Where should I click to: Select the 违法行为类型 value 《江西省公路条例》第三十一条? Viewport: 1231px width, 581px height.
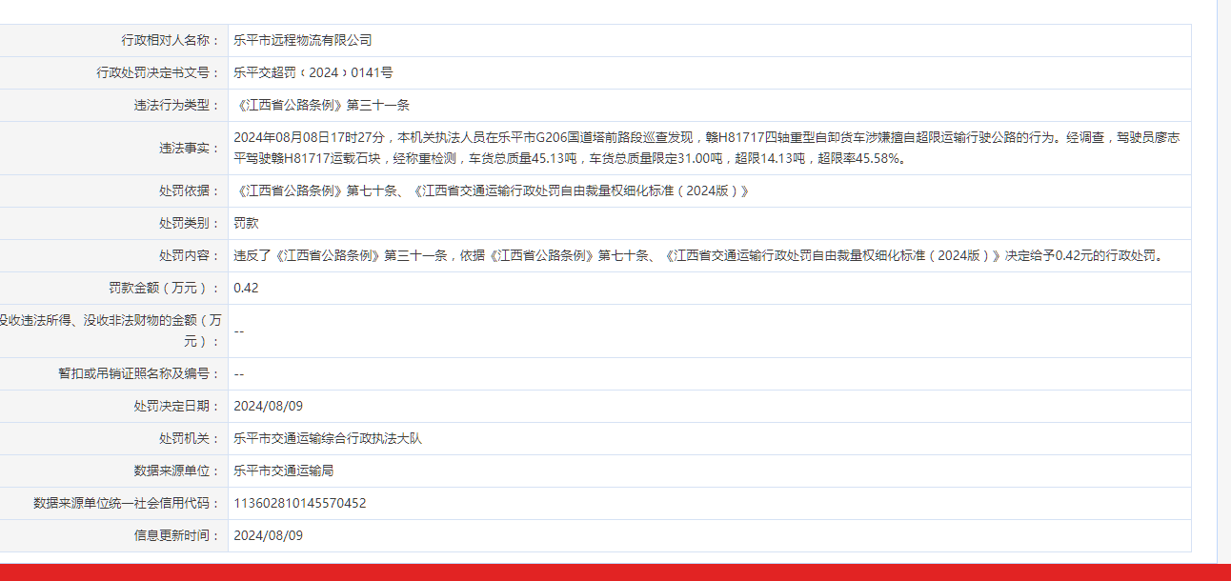(324, 104)
